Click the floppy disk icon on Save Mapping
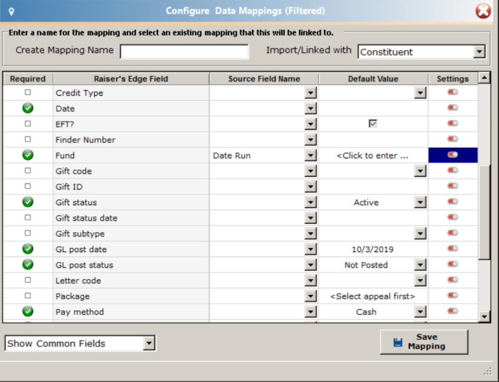The image size is (499, 382). pyautogui.click(x=398, y=343)
